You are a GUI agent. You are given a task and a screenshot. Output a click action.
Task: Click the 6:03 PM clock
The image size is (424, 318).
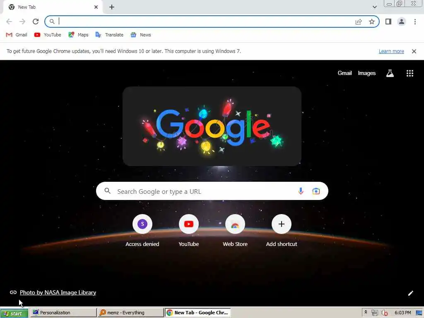(x=402, y=313)
